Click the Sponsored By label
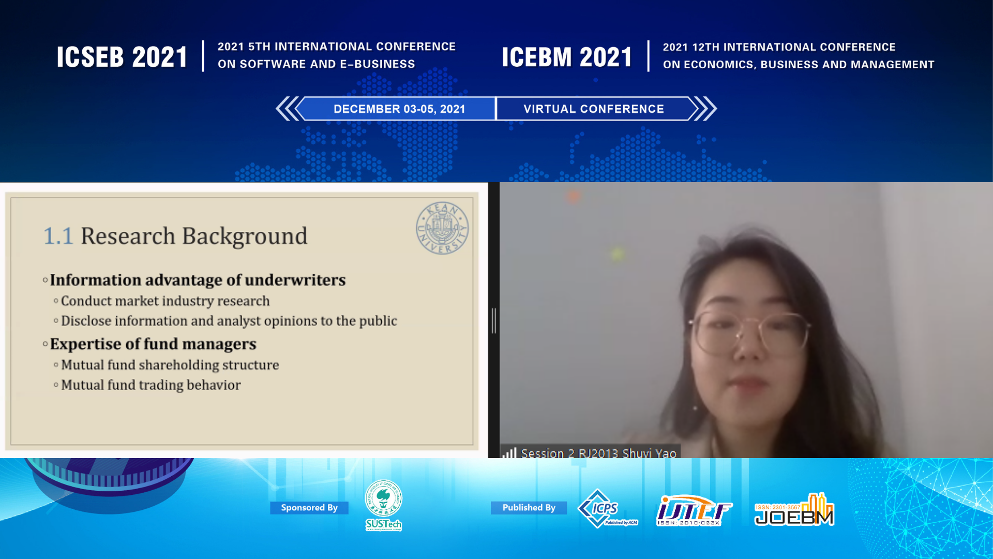Viewport: 993px width, 559px height. 309,508
